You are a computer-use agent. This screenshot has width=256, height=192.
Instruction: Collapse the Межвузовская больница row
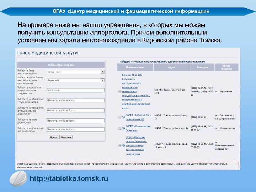click(120, 128)
